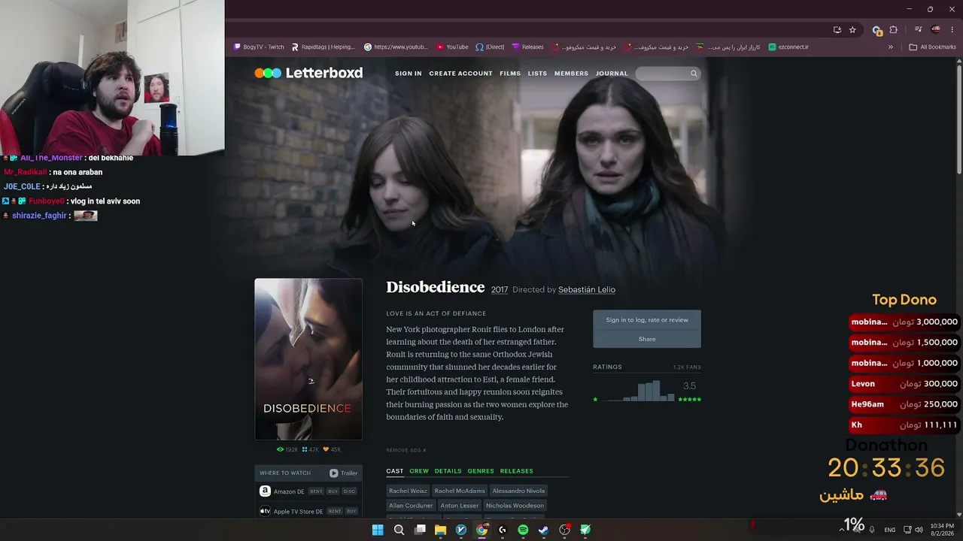Switch to the RELEASES tab
This screenshot has height=541, width=963.
(517, 471)
